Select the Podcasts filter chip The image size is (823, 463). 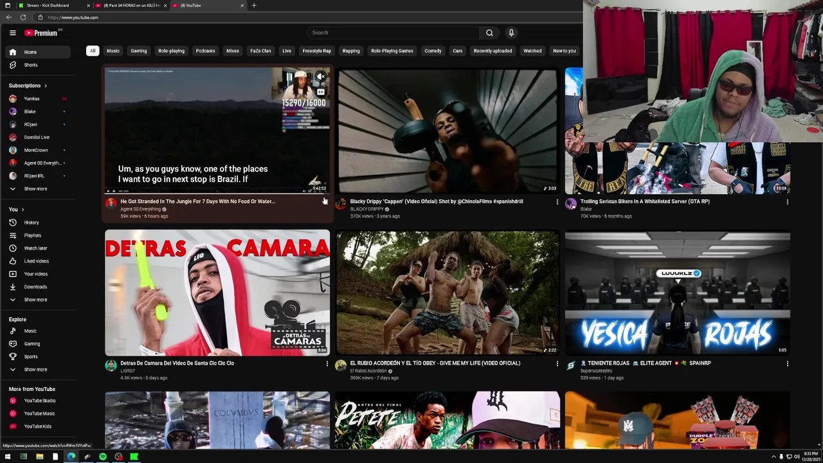pos(206,51)
